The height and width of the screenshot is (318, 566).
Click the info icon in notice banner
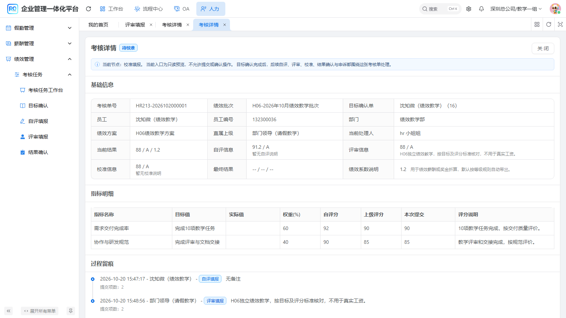pyautogui.click(x=97, y=64)
